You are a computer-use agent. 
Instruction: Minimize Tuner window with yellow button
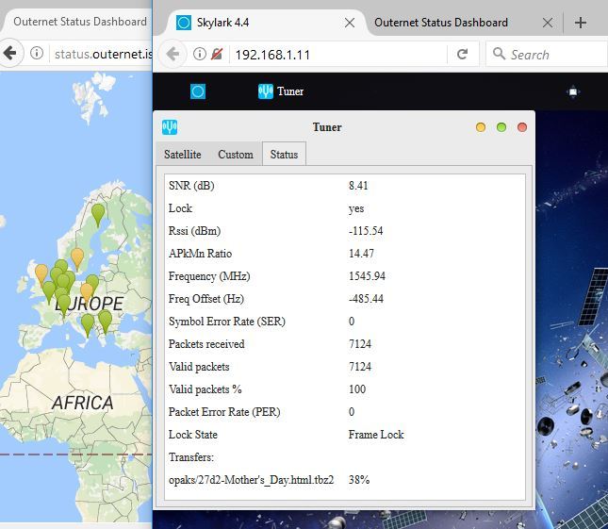pyautogui.click(x=481, y=127)
